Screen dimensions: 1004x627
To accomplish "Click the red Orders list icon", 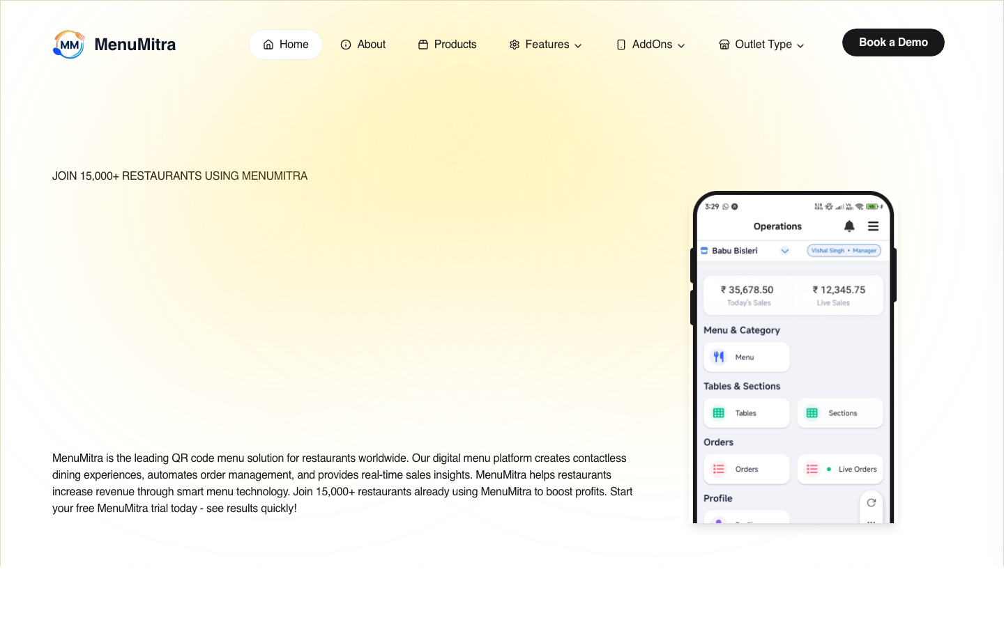I will 718,469.
